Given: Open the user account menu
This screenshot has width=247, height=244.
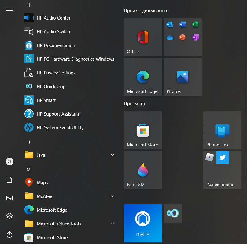Looking at the screenshot, I should 9,162.
